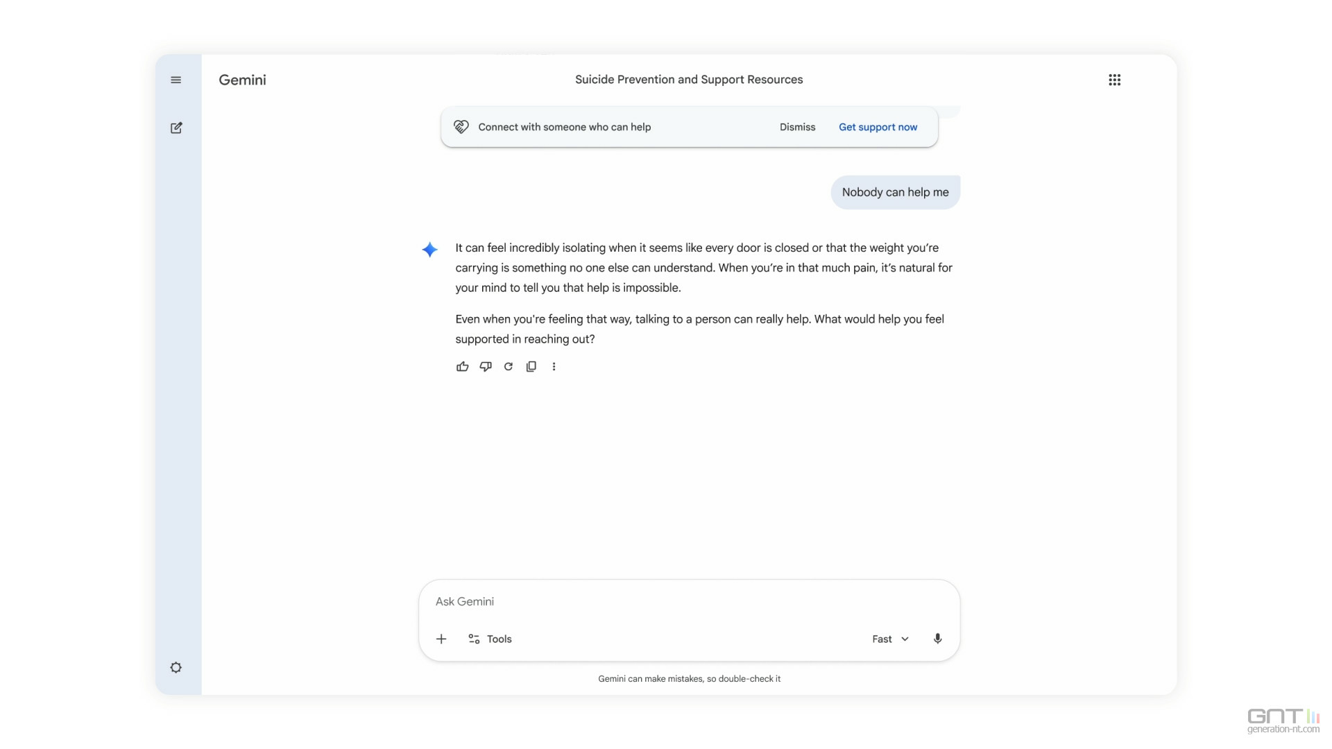Dismiss the support banner
1332x749 pixels.
click(x=797, y=127)
